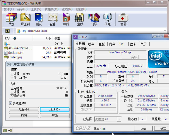Click the 取消 button
The width and height of the screenshot is (169, 135).
pos(24,115)
